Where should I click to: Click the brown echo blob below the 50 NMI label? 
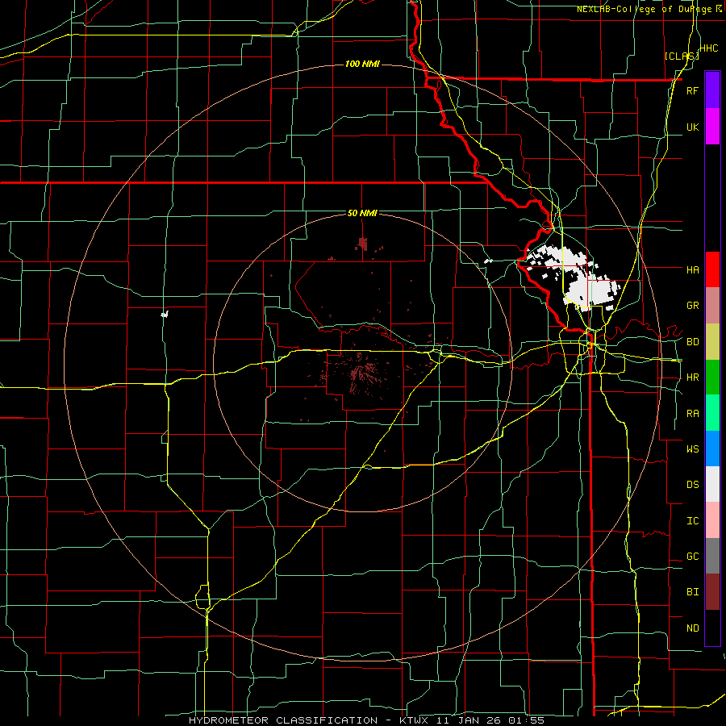(363, 243)
